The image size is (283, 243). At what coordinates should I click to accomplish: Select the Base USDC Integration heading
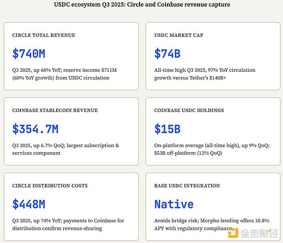[x=186, y=186]
